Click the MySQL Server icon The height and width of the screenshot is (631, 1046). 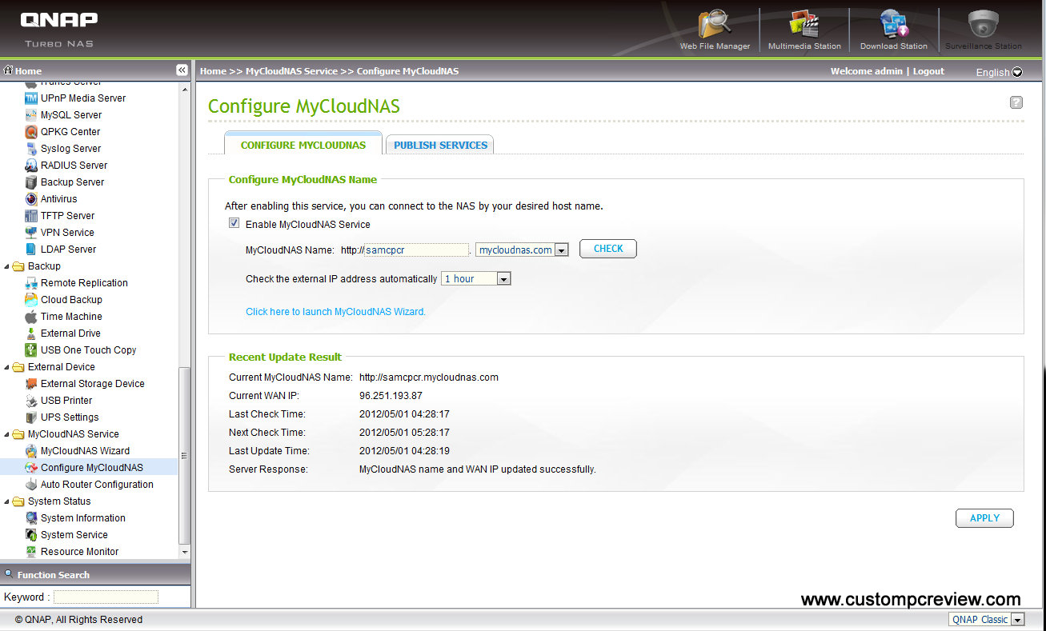tap(31, 115)
